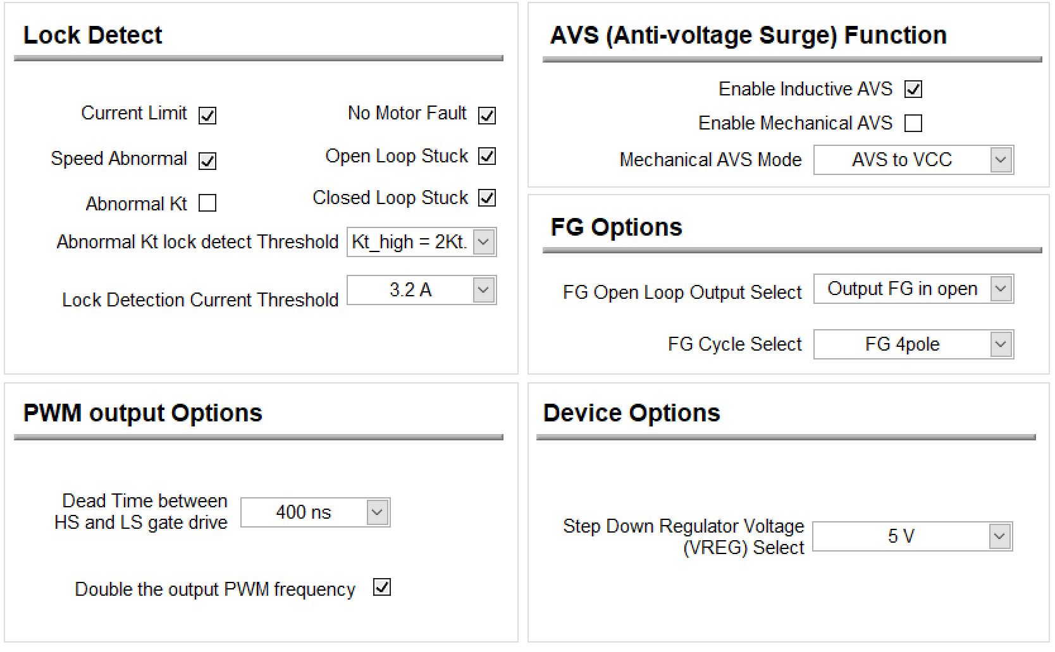The image size is (1055, 652).
Task: Uncheck the Closed Loop Stuck detection
Action: 487,199
